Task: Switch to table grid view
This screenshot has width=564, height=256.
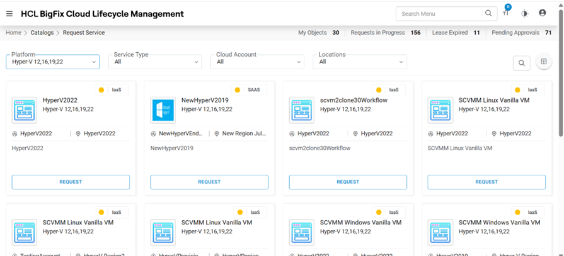Action: pos(543,62)
